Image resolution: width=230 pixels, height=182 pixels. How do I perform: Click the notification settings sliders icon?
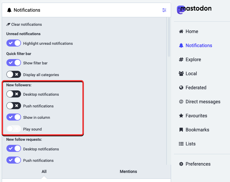[164, 10]
